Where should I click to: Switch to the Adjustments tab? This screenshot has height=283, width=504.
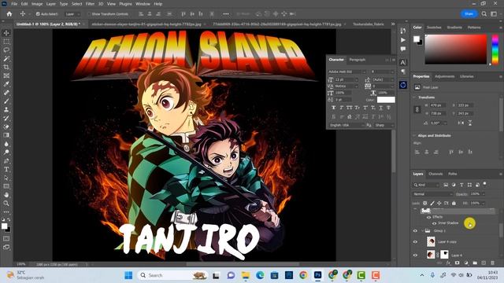click(444, 76)
